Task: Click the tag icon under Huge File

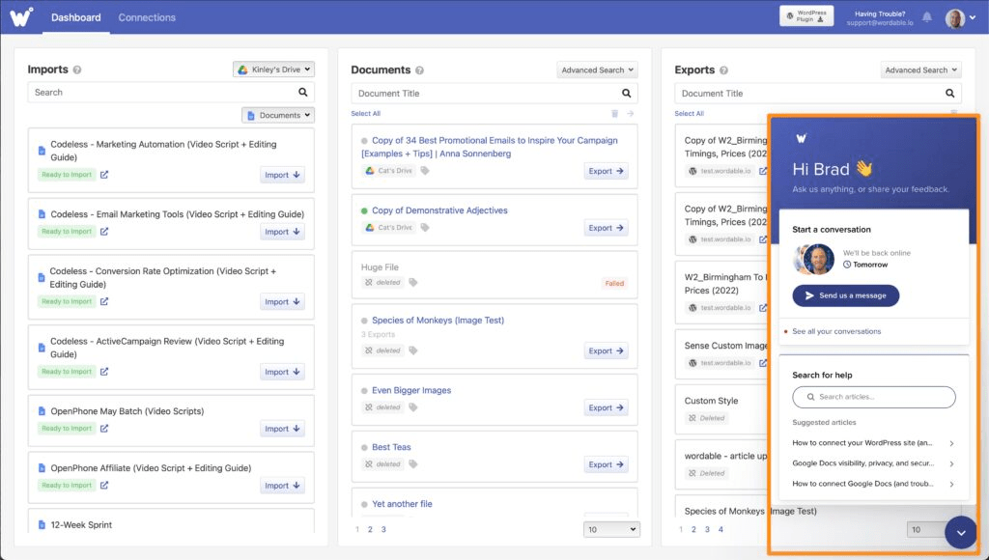Action: coord(413,283)
